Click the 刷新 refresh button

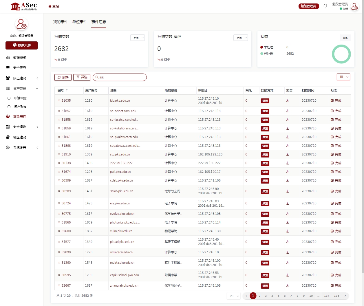coord(63,77)
